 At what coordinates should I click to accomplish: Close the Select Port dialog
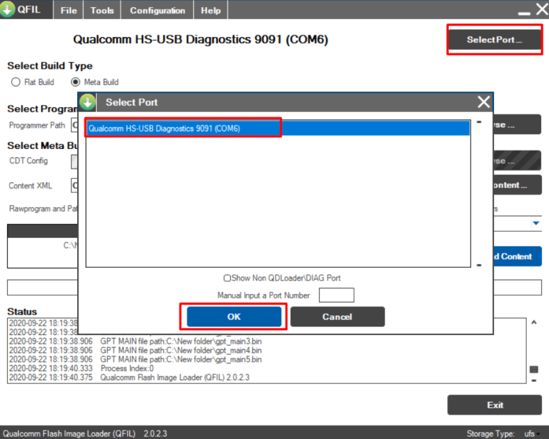pos(484,102)
